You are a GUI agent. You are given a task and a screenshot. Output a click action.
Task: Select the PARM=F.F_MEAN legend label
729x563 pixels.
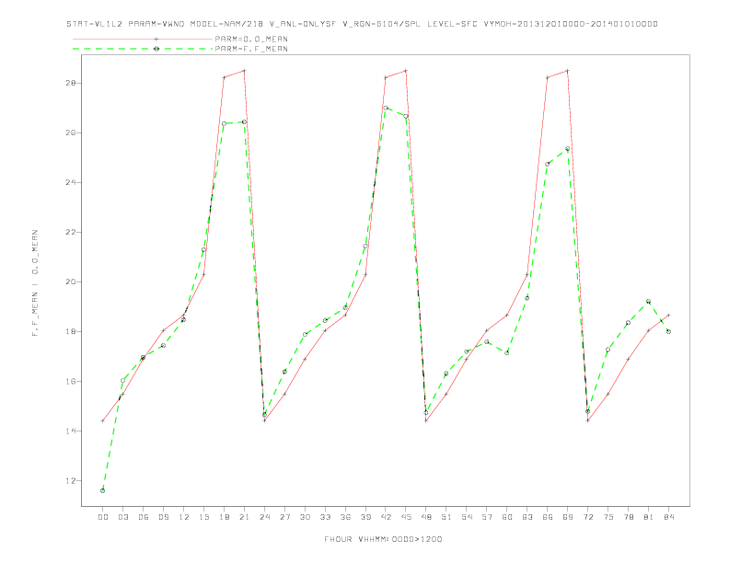pyautogui.click(x=251, y=49)
